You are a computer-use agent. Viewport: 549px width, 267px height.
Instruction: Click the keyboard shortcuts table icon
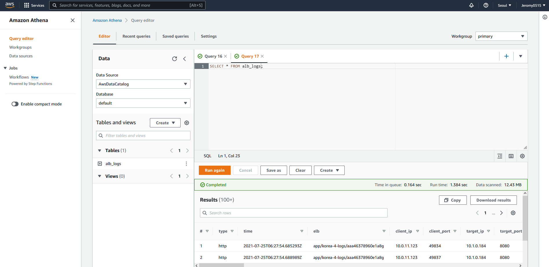pyautogui.click(x=511, y=156)
